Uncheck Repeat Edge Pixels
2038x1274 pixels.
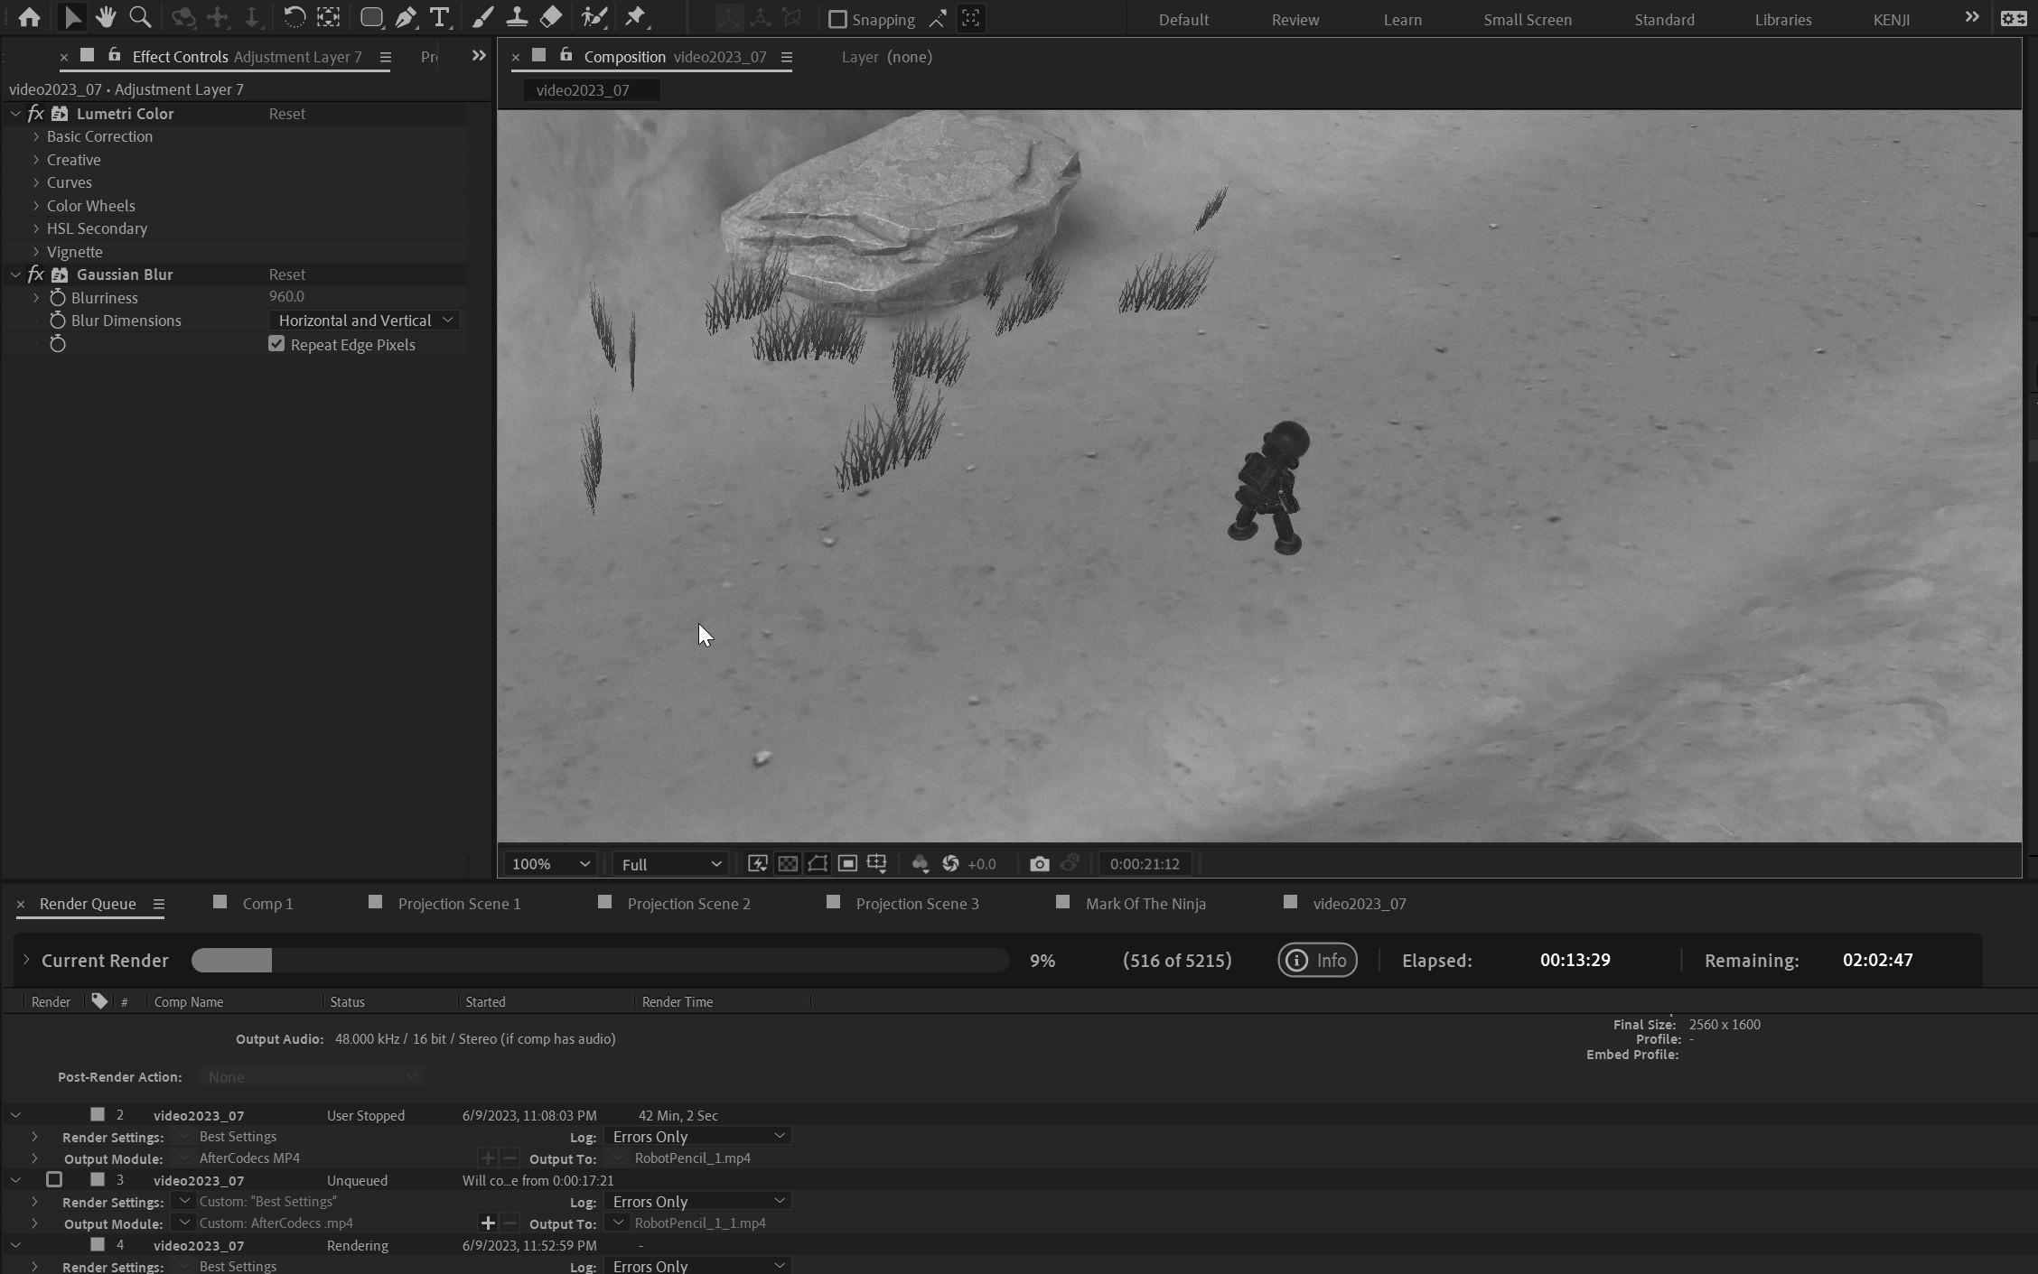tap(276, 344)
